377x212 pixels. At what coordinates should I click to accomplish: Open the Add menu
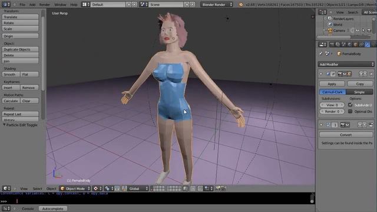click(32, 5)
